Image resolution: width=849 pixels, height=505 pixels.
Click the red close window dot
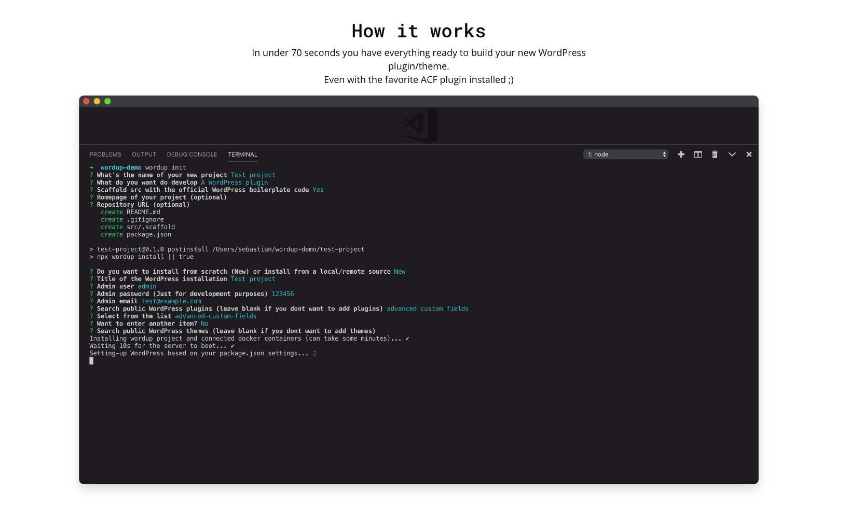(x=86, y=101)
